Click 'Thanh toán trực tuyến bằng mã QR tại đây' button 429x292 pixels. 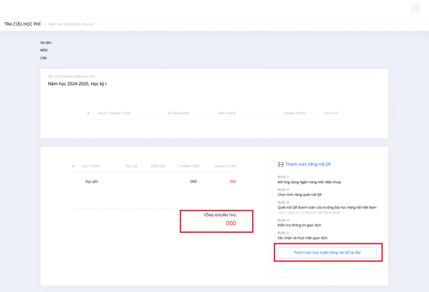tap(327, 252)
